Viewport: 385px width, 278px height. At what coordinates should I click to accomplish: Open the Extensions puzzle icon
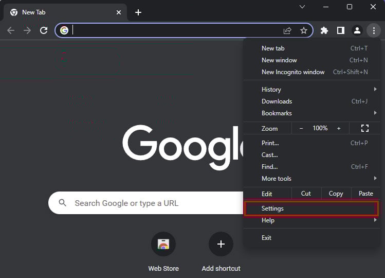324,30
